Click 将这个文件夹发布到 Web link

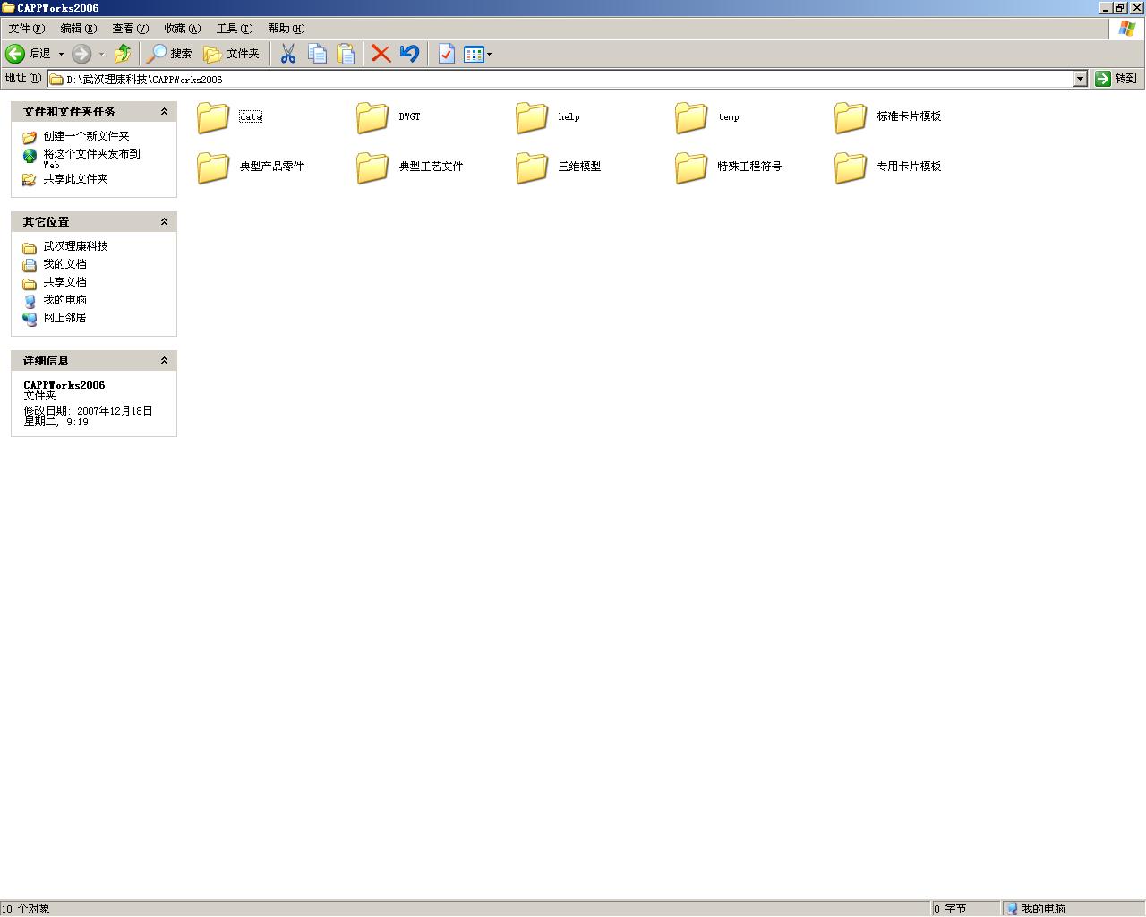91,159
